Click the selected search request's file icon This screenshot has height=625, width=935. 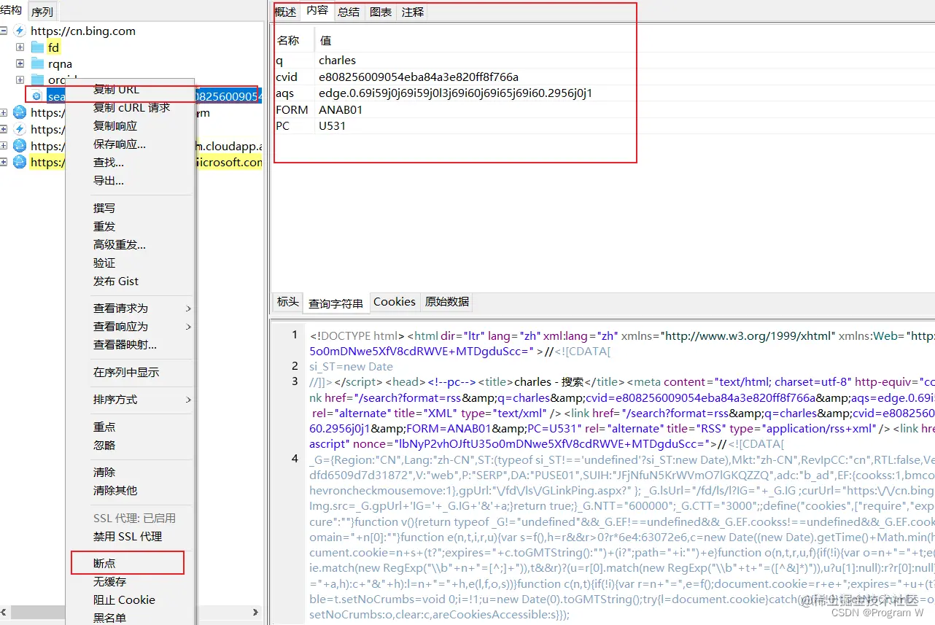pos(37,96)
